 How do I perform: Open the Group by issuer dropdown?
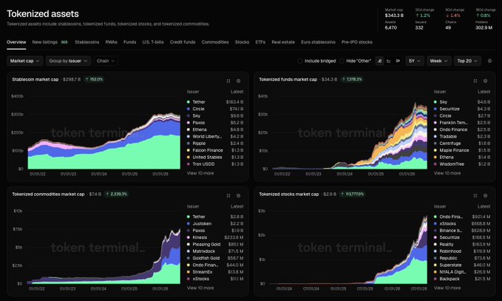tap(68, 61)
